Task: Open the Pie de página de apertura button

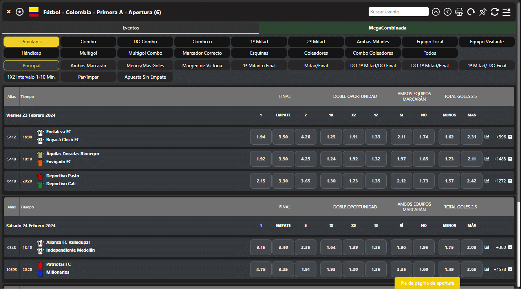Action: tap(427, 283)
